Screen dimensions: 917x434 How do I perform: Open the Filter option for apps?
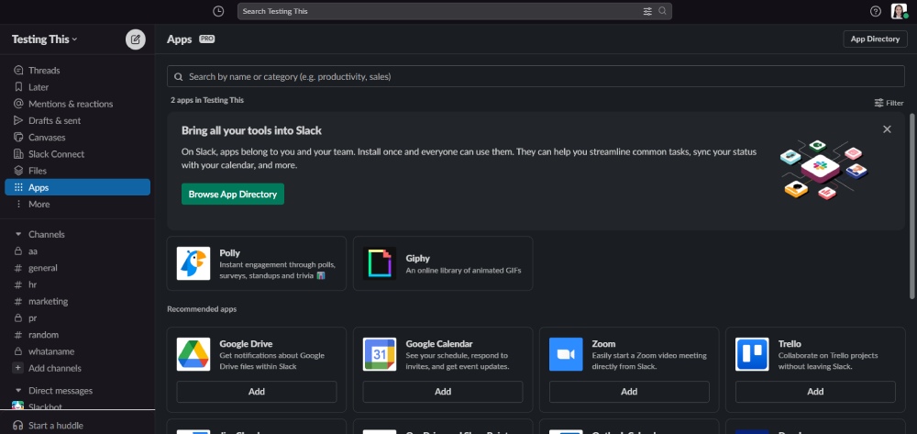click(889, 103)
